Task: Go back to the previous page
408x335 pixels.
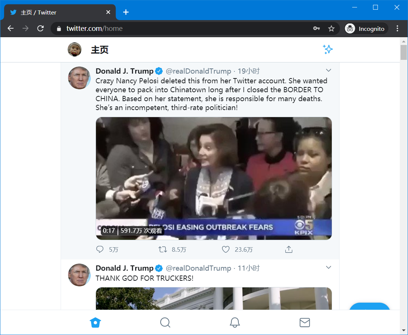Action: [x=11, y=28]
